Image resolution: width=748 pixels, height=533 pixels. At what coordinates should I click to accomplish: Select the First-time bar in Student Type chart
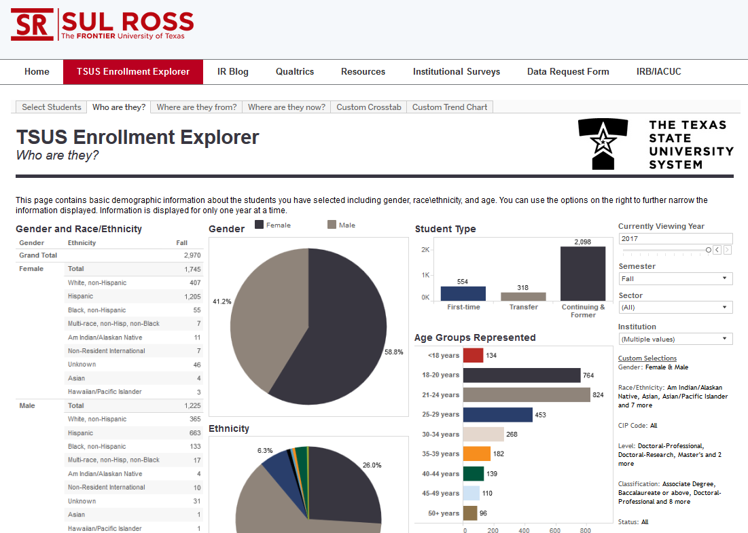[463, 294]
